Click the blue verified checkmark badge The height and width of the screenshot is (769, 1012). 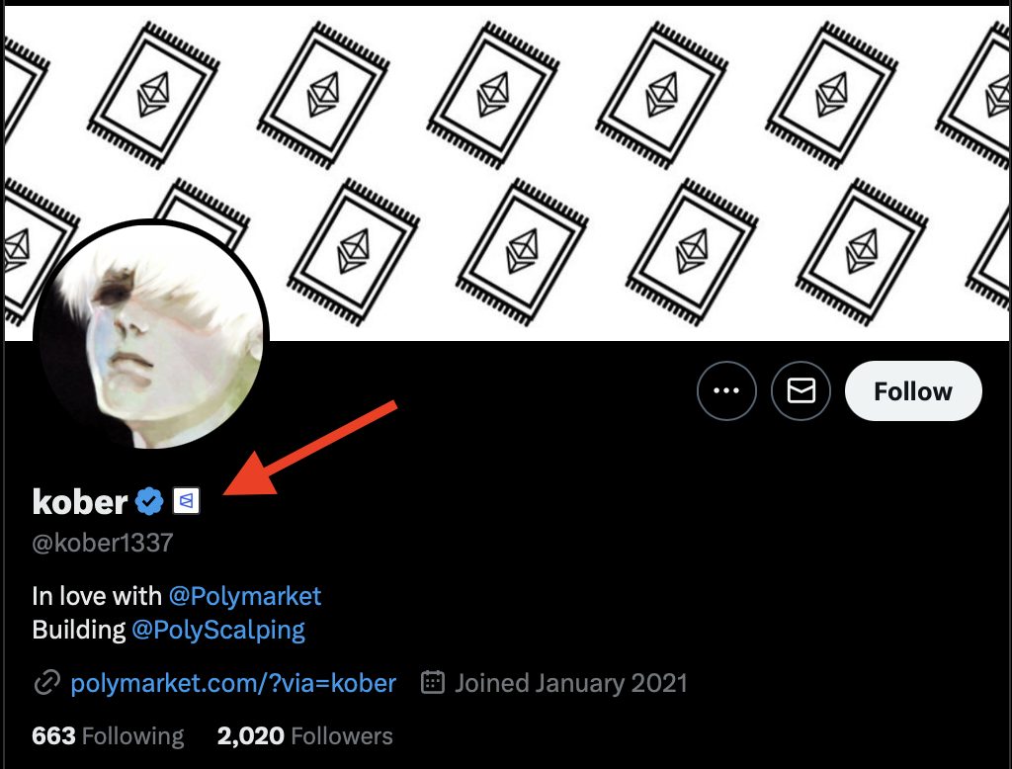pyautogui.click(x=149, y=502)
